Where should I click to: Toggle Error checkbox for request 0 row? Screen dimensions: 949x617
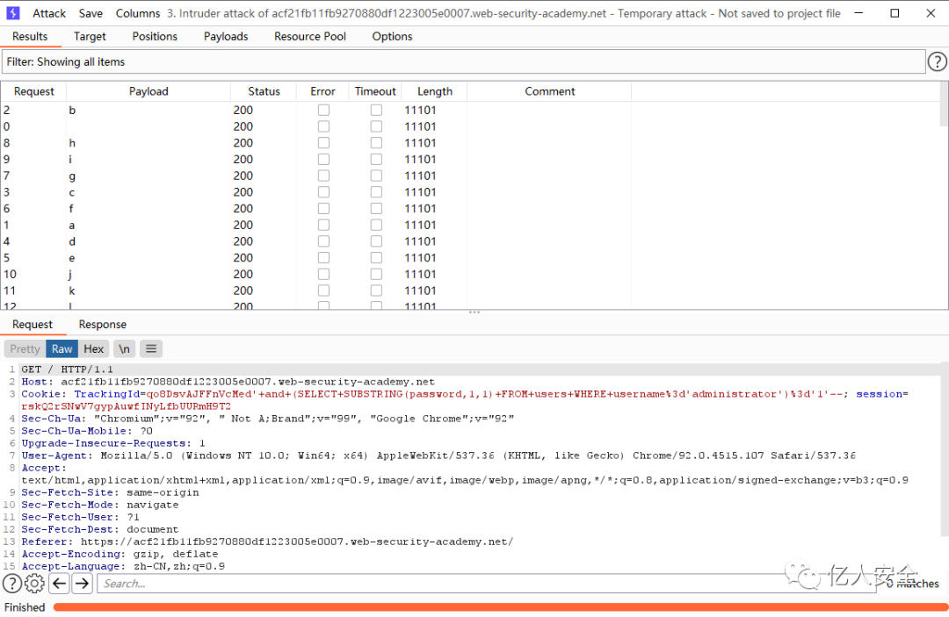tap(323, 126)
